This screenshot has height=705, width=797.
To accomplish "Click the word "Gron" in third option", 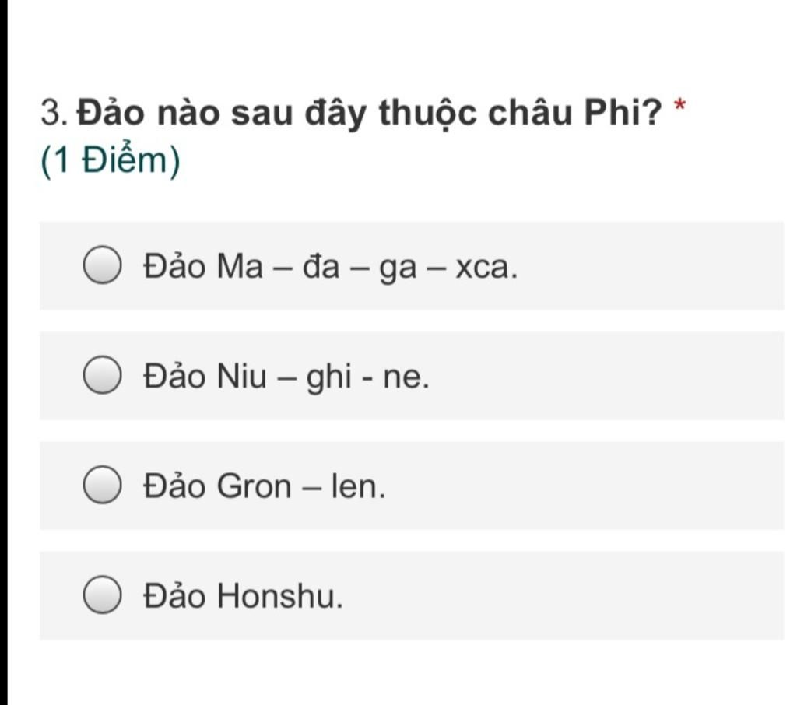I will [x=255, y=486].
